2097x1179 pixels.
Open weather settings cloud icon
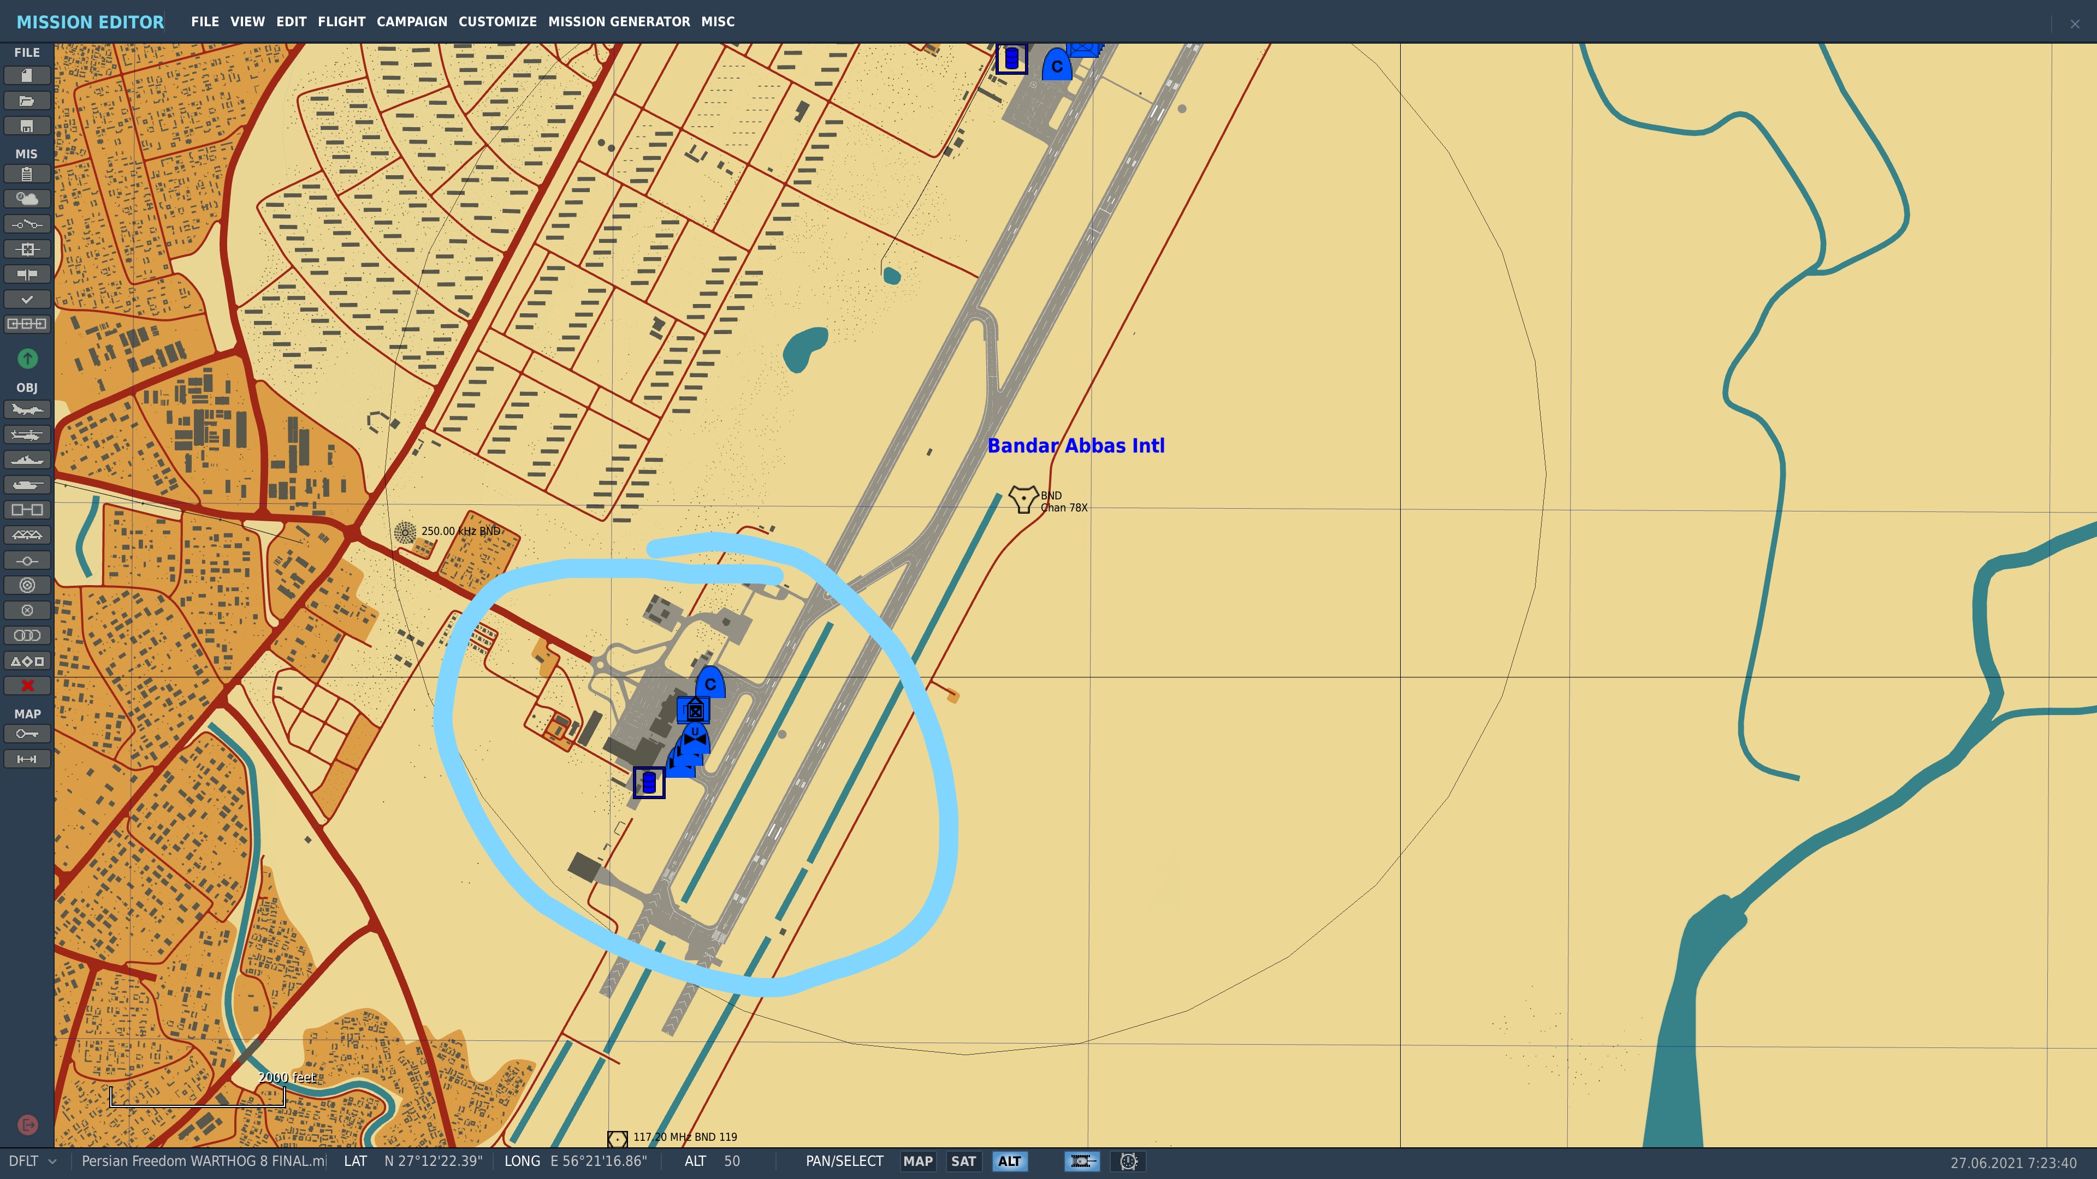pyautogui.click(x=27, y=199)
